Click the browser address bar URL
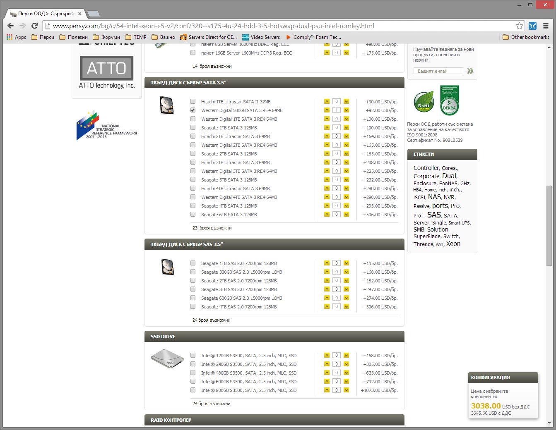 click(x=214, y=26)
